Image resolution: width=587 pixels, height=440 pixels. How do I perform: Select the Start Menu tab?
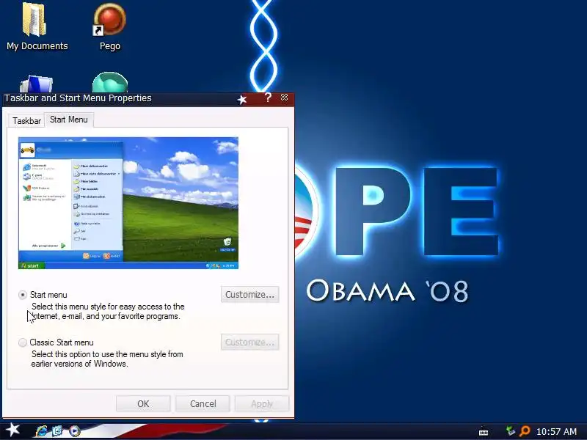point(69,120)
